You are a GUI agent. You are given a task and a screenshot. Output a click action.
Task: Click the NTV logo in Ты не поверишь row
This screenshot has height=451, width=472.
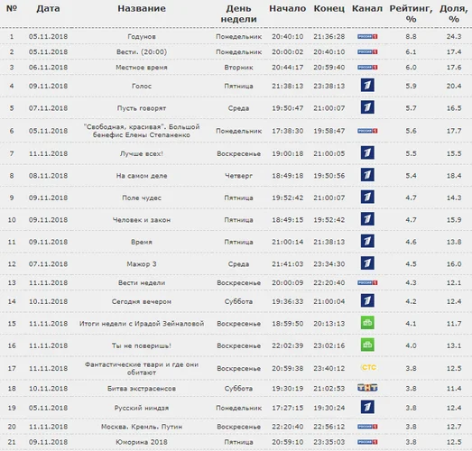click(x=367, y=345)
